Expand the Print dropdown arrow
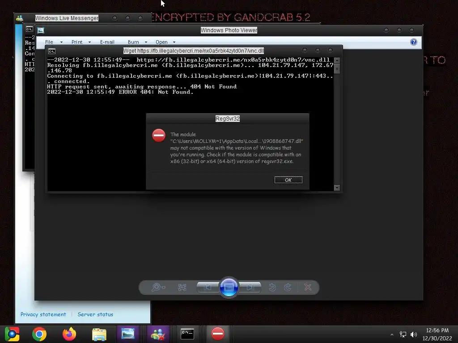 [x=89, y=42]
